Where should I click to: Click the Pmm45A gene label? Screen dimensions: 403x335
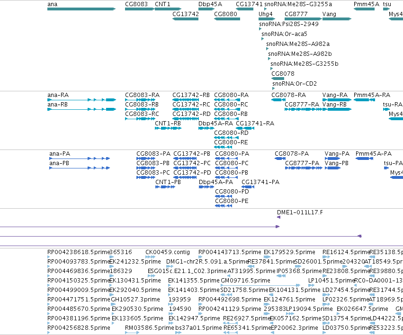(366, 4)
